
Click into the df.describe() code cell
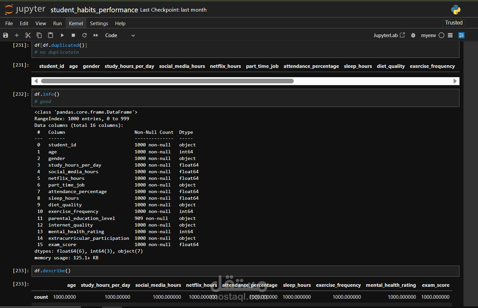[x=245, y=271]
